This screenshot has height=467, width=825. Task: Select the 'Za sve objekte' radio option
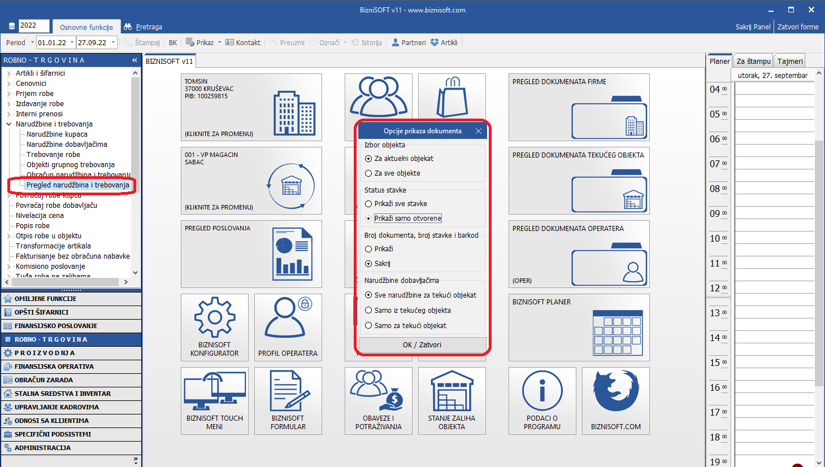(x=368, y=173)
